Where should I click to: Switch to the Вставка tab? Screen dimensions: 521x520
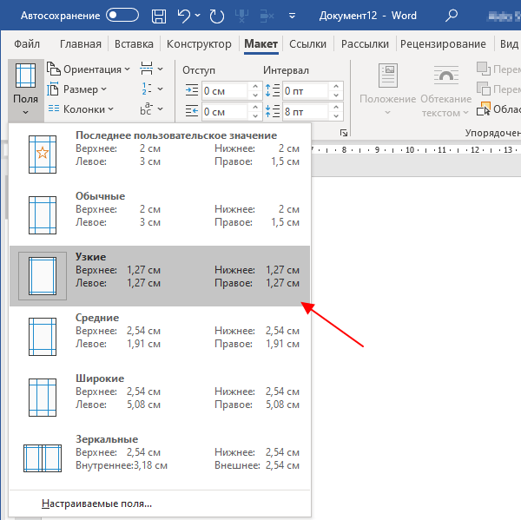click(x=134, y=44)
